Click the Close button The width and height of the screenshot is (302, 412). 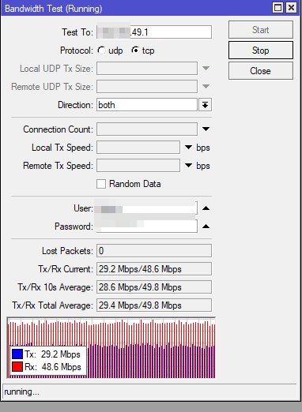[x=261, y=71]
